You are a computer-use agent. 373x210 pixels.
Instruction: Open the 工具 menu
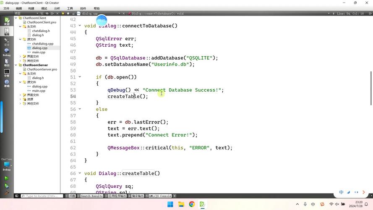70,8
